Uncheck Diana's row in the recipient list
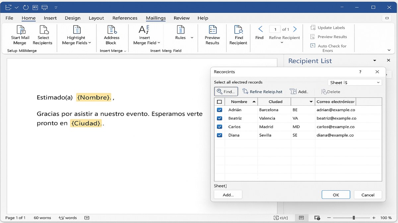The image size is (398, 223). [x=219, y=135]
